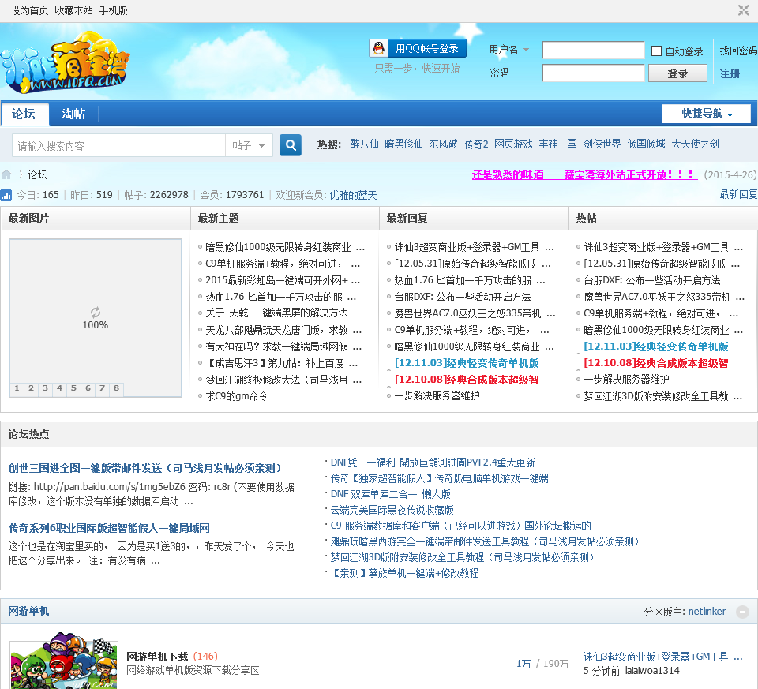758x689 pixels.
Task: Enable the 自动登录 checkbox
Action: [x=656, y=51]
